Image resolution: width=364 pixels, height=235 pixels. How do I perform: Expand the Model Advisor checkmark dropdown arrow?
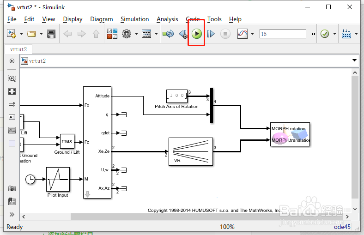(x=334, y=34)
